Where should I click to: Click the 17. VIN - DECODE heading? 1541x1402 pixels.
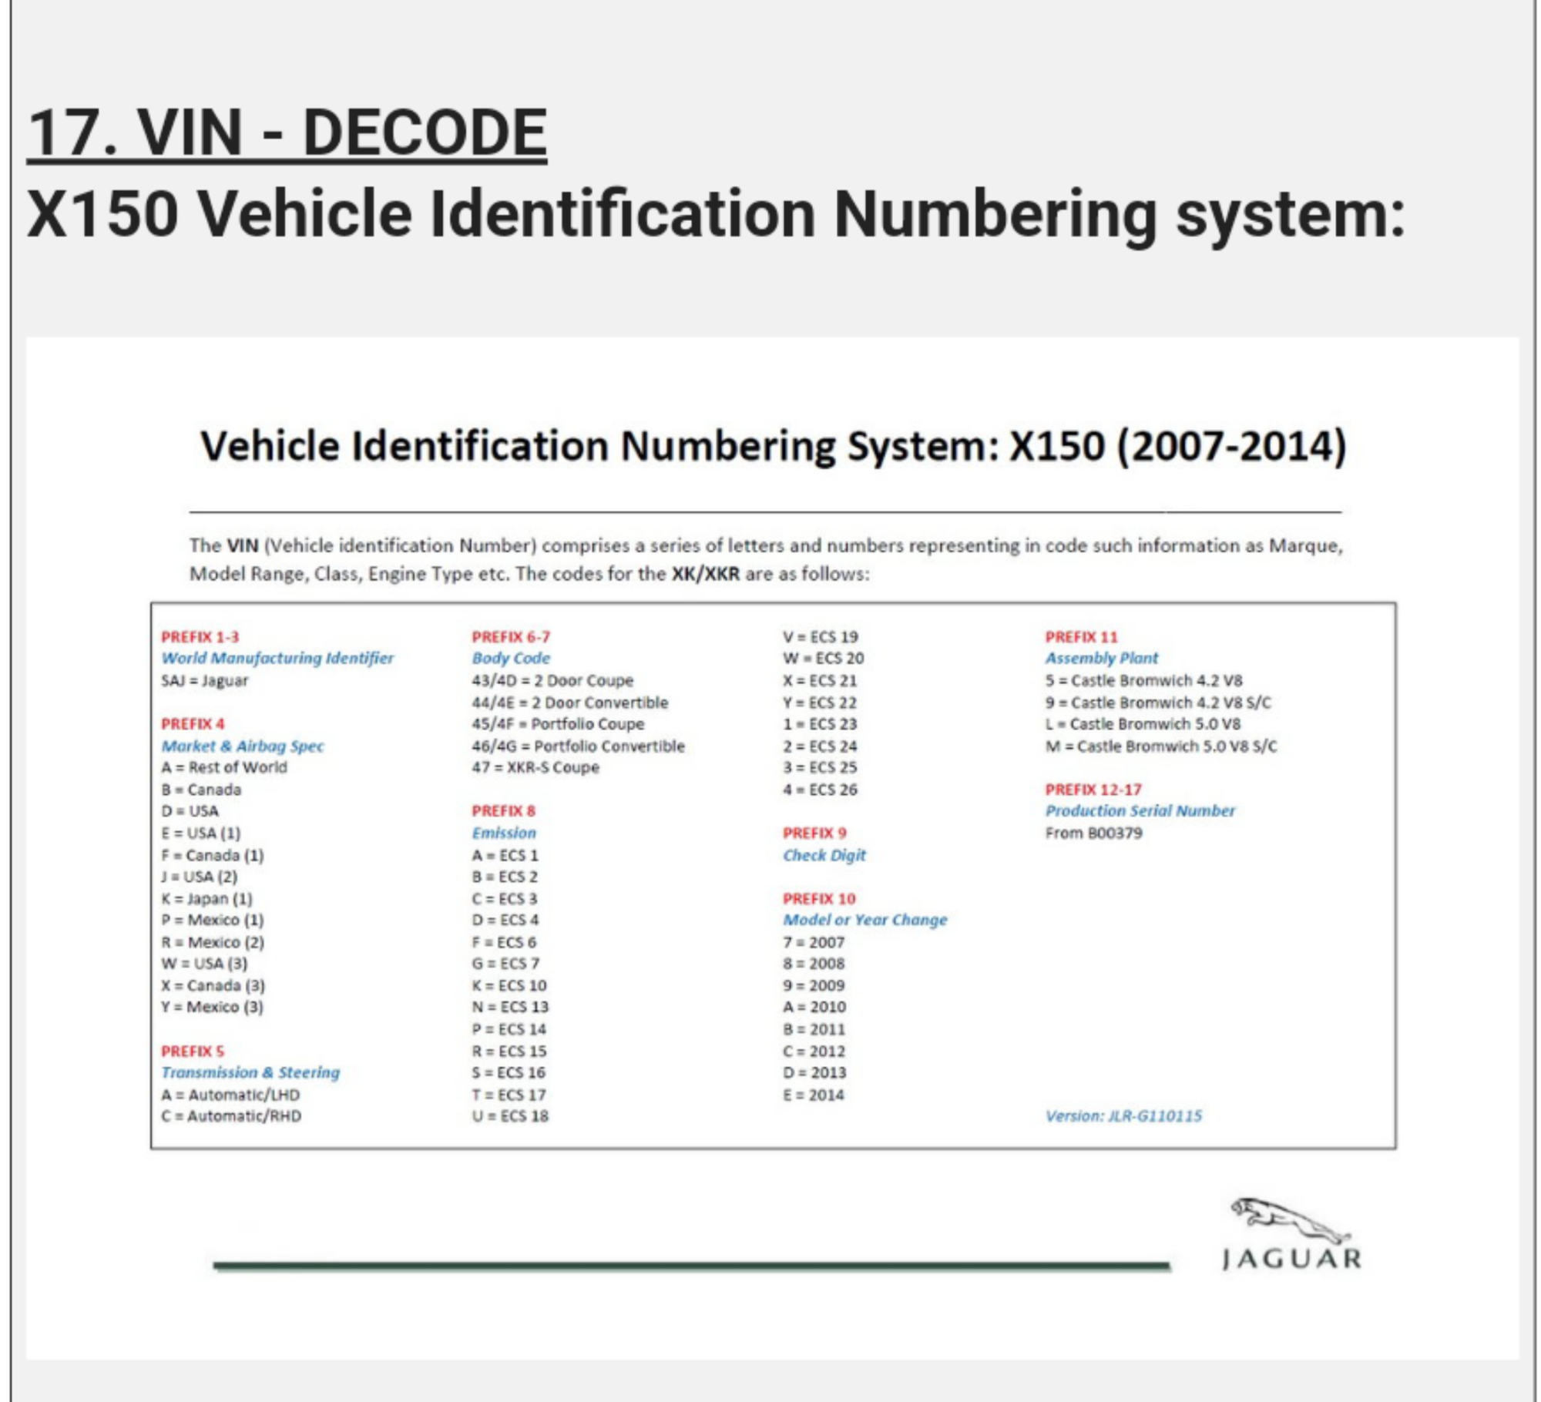287,132
